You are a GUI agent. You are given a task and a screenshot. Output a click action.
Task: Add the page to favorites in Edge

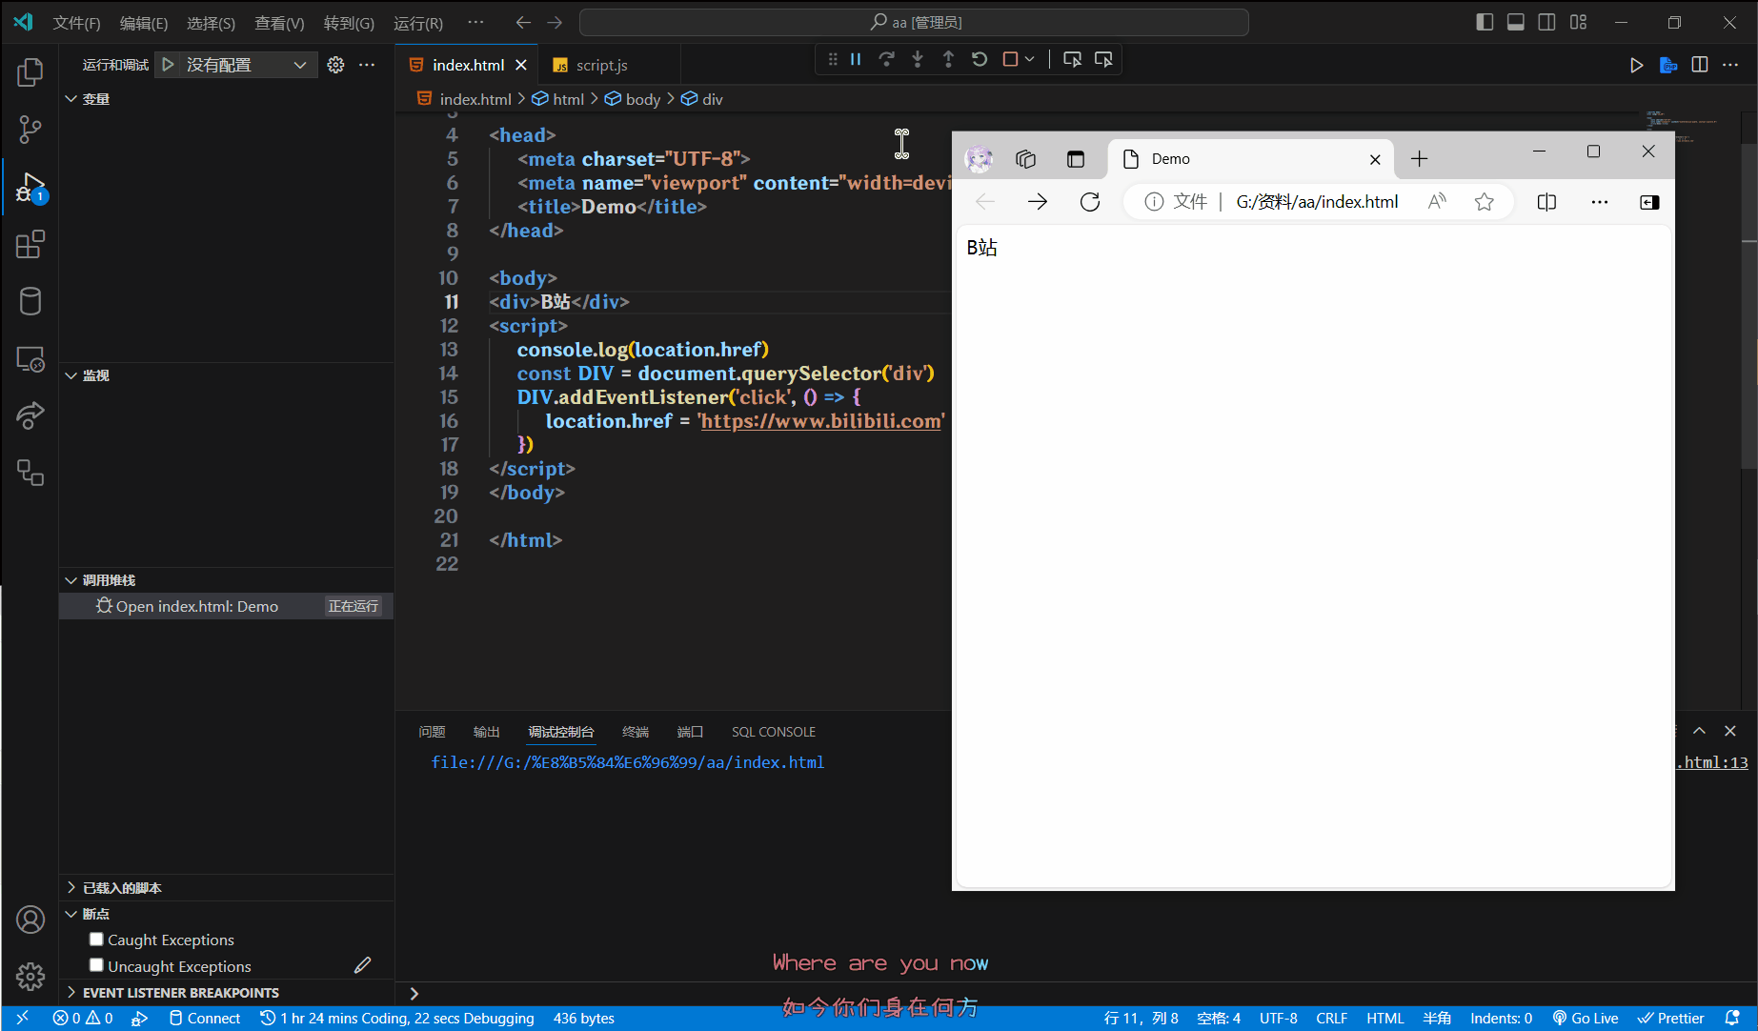pyautogui.click(x=1484, y=202)
